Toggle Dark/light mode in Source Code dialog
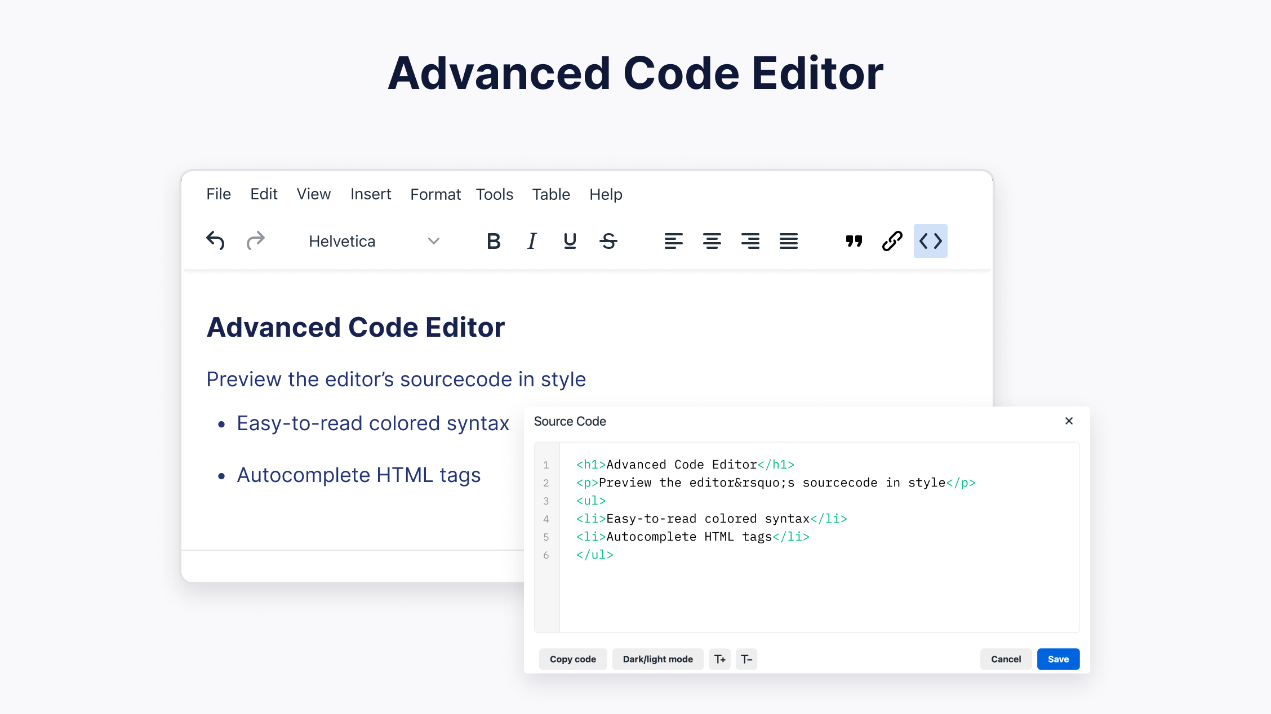Screen dimensions: 1271x714 pyautogui.click(x=657, y=659)
